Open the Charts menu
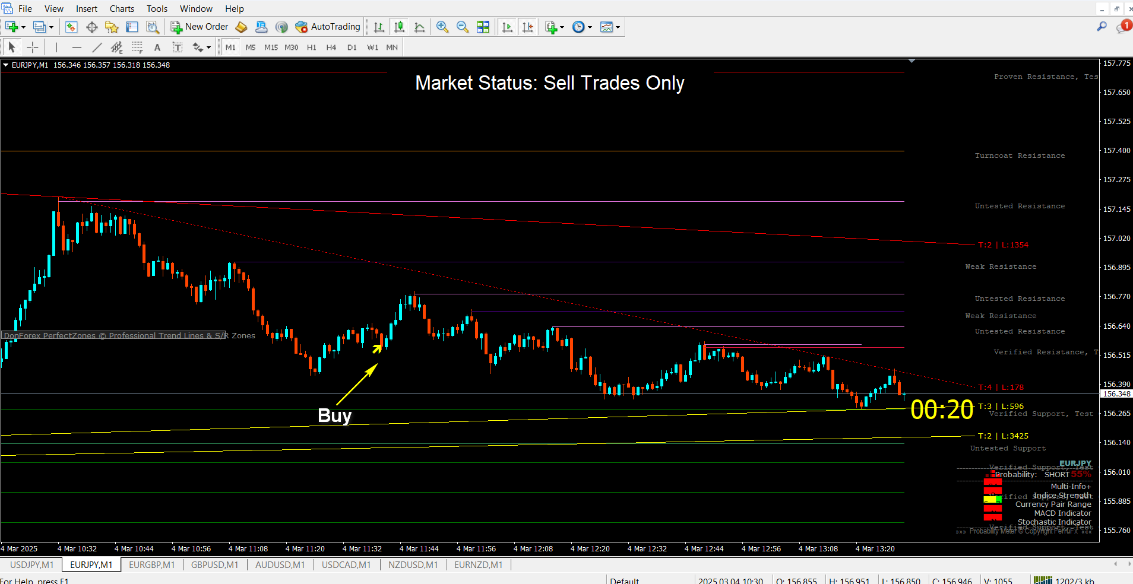 (122, 8)
